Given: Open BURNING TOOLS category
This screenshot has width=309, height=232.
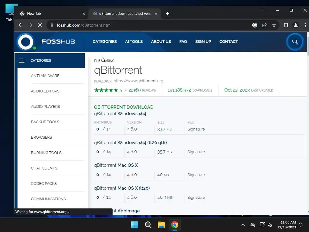Looking at the screenshot, I should [x=46, y=153].
